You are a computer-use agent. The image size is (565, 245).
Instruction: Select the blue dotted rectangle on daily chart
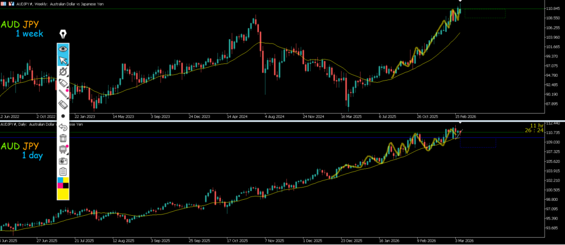tap(478, 143)
